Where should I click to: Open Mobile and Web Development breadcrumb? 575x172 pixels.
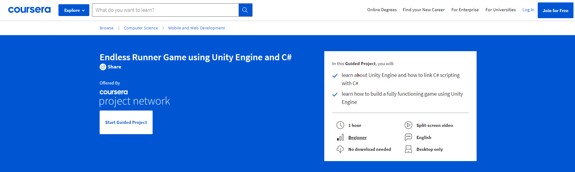point(197,28)
